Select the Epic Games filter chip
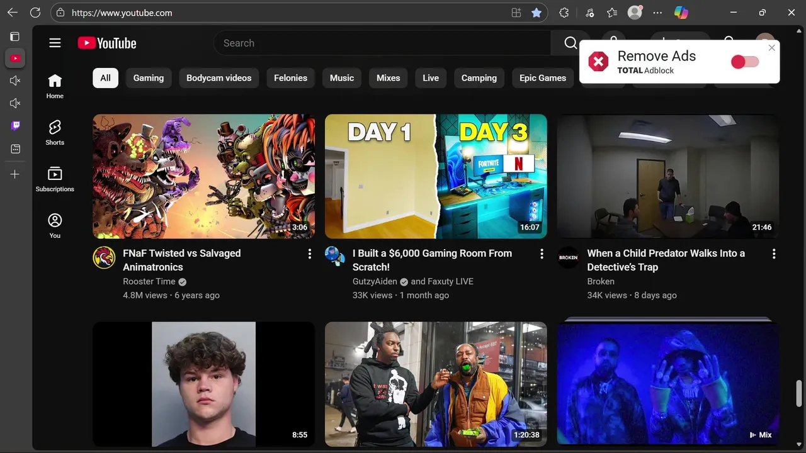This screenshot has height=453, width=806. [543, 78]
